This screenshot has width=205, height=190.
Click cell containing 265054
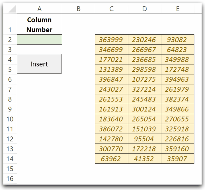144,119
